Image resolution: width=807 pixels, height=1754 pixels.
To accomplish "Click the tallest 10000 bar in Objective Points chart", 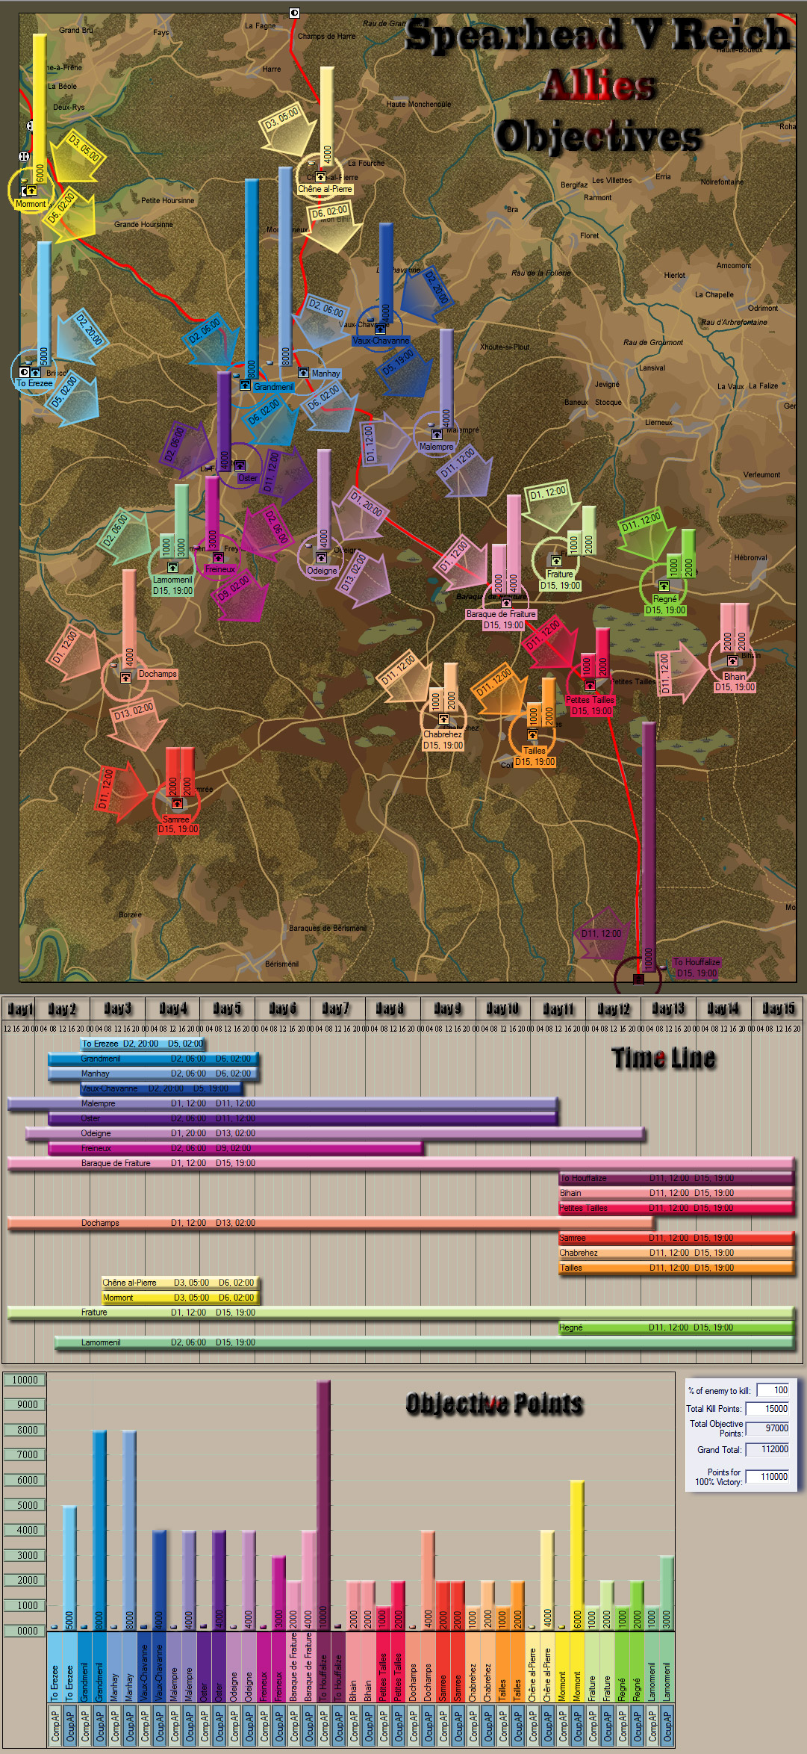I will tap(323, 1505).
